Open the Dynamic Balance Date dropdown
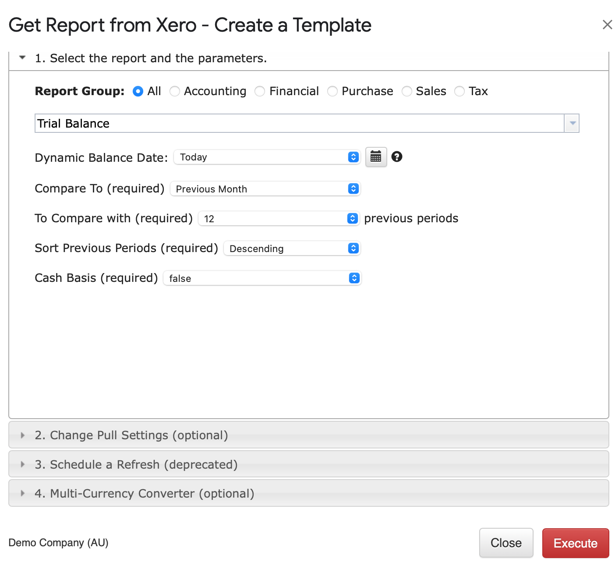 click(267, 157)
